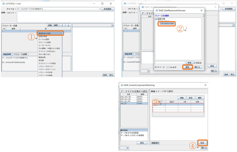Click the 演算子 column header in preview table
237x152 pixels.
click(x=172, y=102)
